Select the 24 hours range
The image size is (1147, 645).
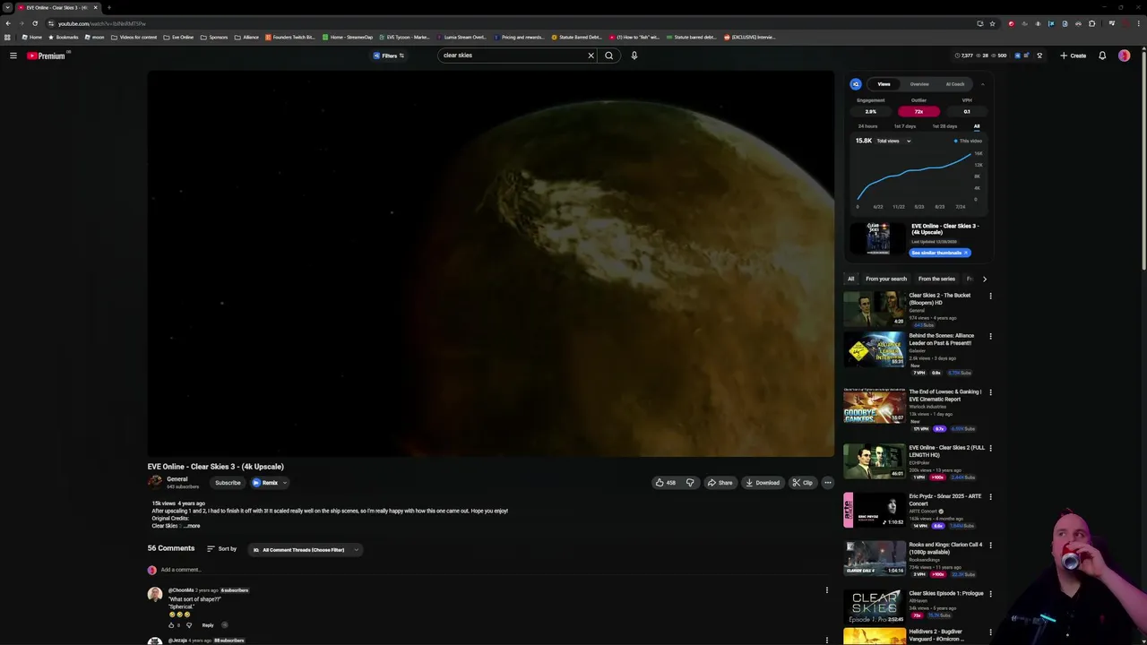point(867,126)
